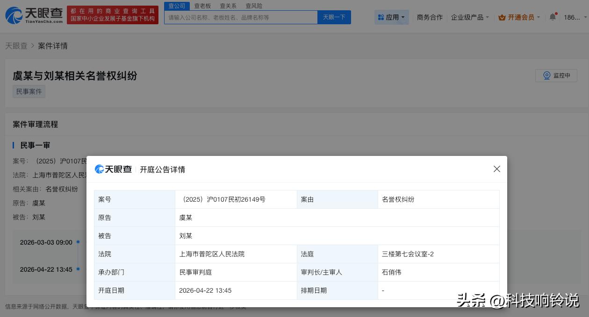Select the 商务合作 menu item
Viewport: 589px width, 317px height.
tap(430, 17)
